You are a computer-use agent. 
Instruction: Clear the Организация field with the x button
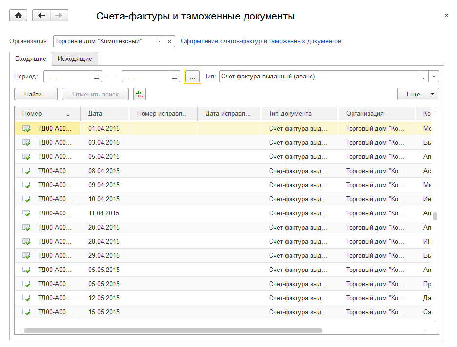pos(170,41)
